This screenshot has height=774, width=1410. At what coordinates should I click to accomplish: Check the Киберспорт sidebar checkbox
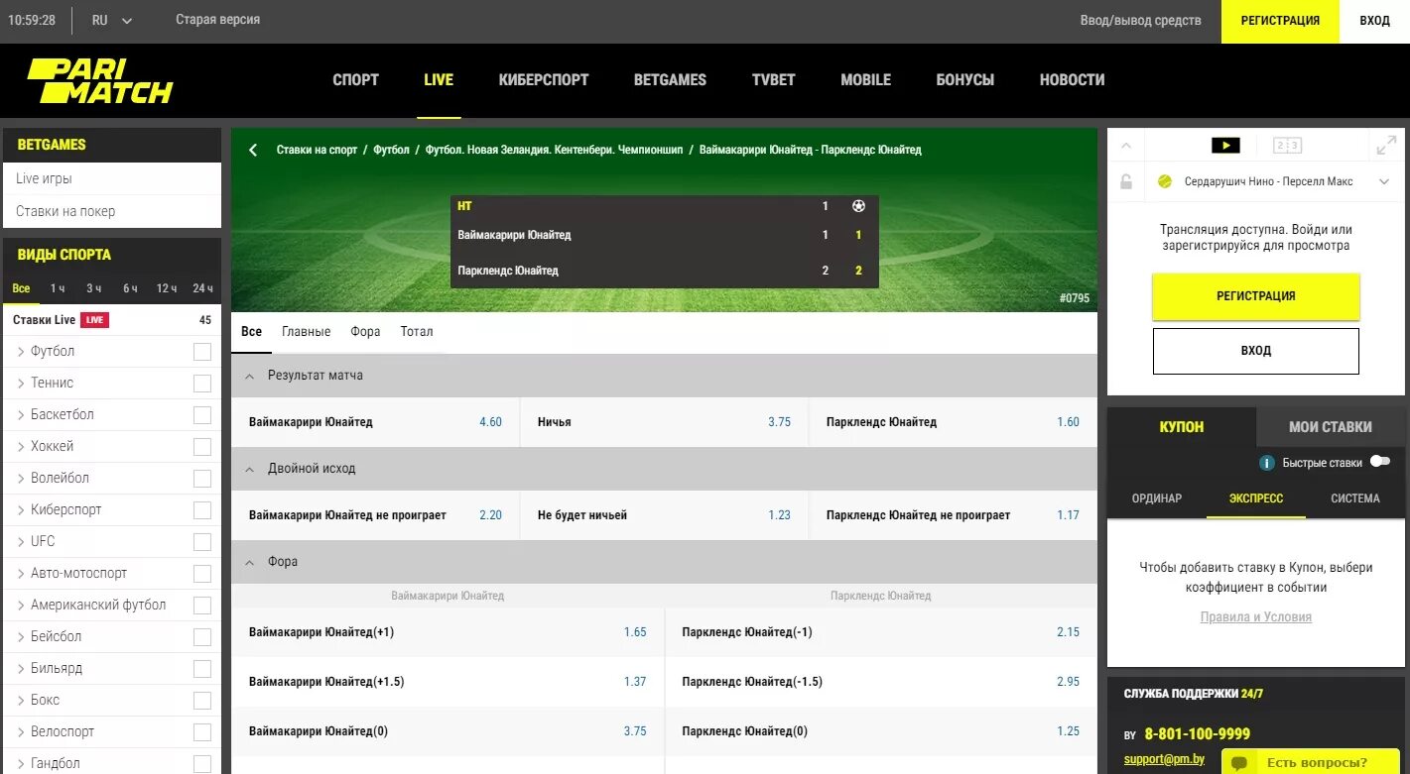(x=202, y=510)
